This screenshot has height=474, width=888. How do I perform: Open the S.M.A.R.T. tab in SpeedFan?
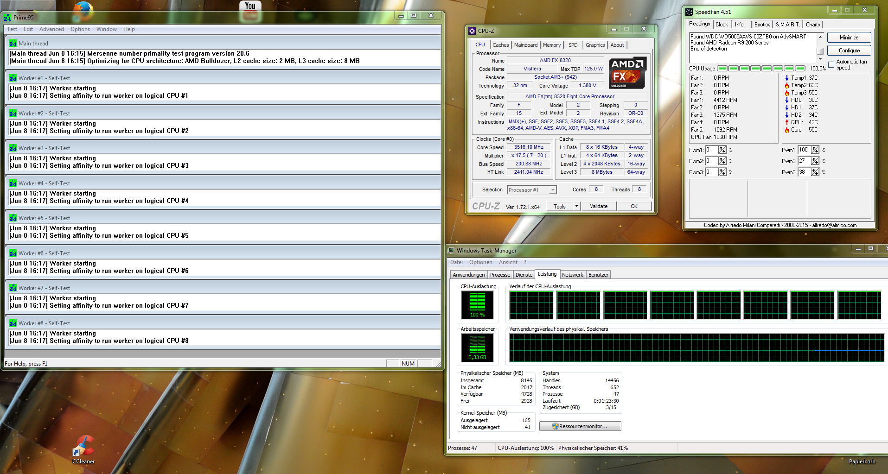click(788, 25)
